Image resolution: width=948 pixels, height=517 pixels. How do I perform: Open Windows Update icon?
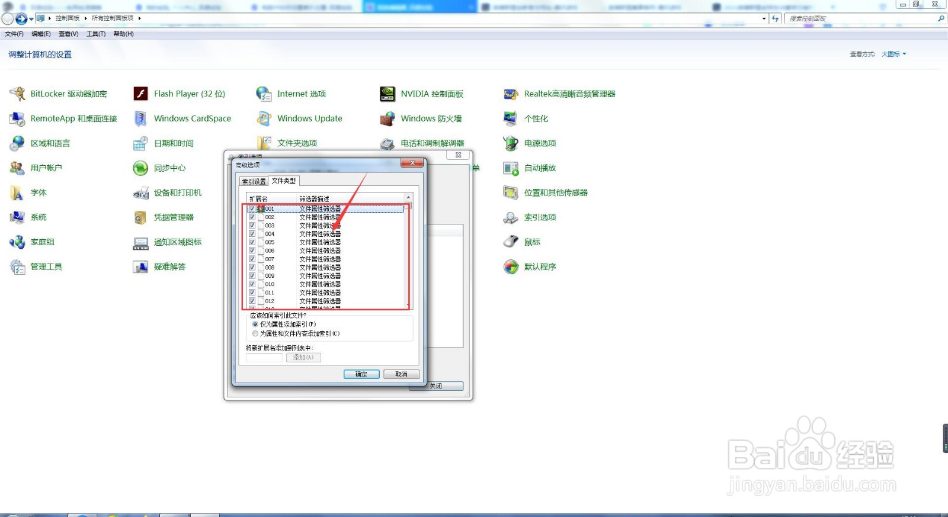pos(264,118)
